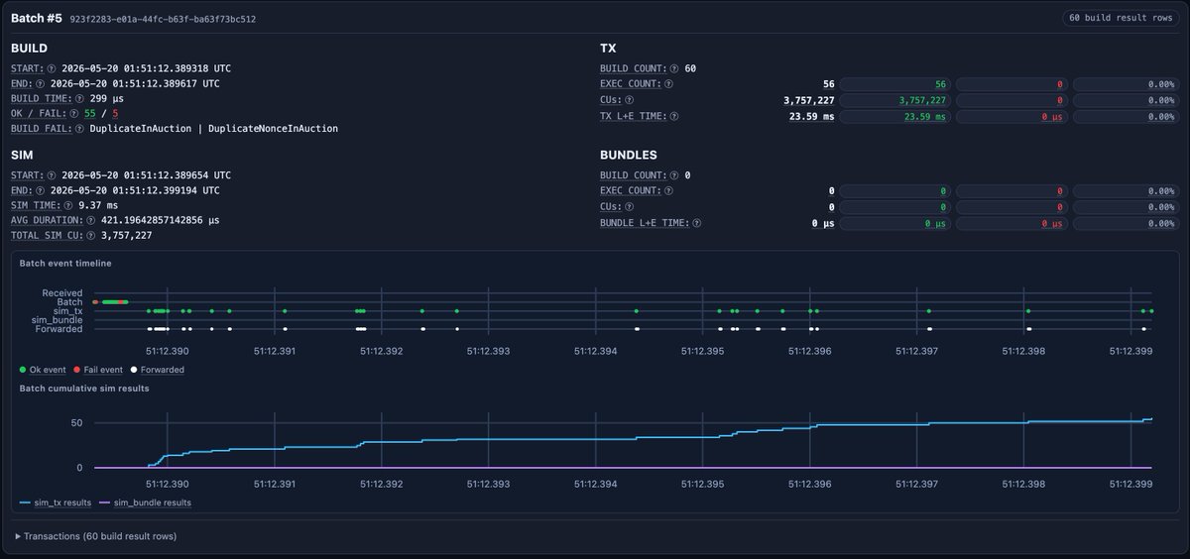Click the 'Forwarded' row label on timeline axis

61,329
